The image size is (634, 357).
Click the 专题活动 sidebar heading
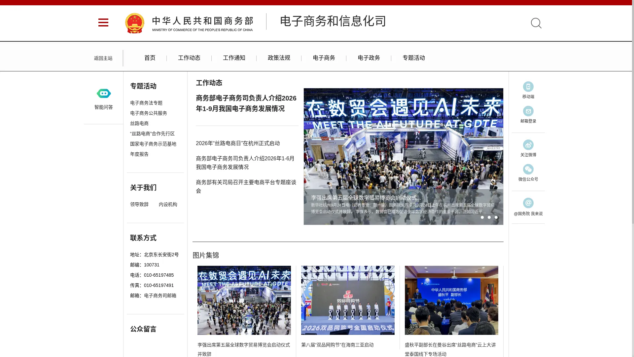[143, 86]
